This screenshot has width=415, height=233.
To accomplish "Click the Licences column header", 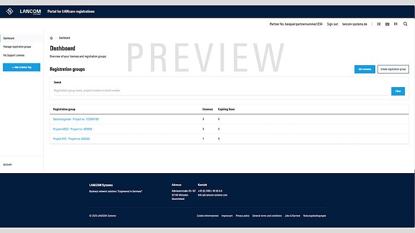I will 207,109.
